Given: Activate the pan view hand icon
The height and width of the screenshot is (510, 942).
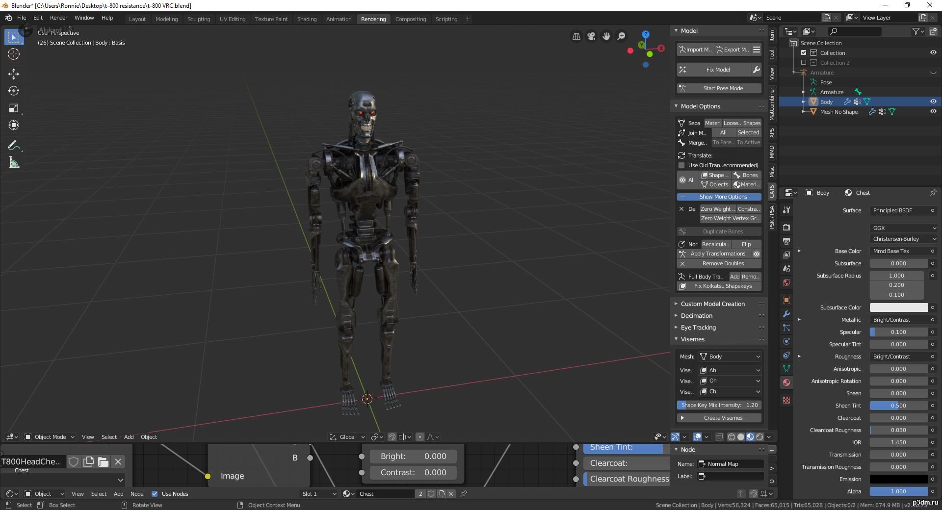Looking at the screenshot, I should [606, 36].
